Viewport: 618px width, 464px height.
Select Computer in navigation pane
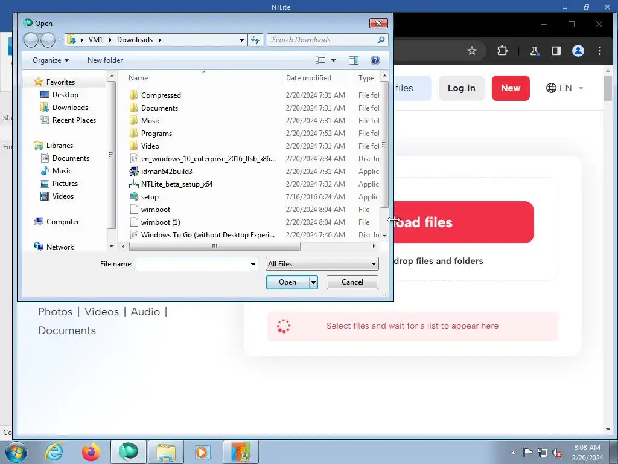click(63, 222)
